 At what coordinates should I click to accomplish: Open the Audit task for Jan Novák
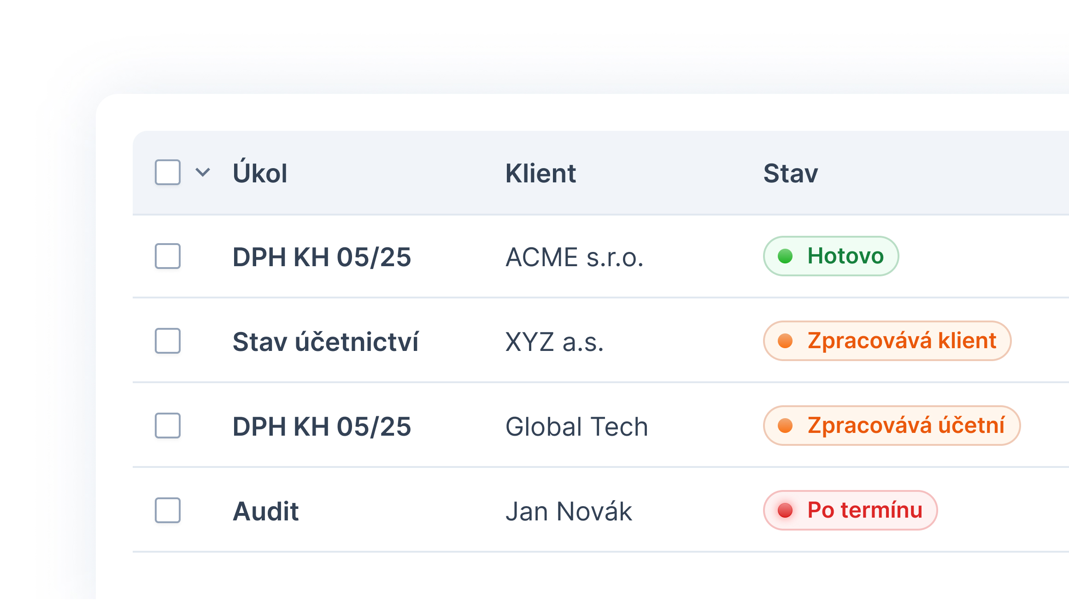[266, 510]
